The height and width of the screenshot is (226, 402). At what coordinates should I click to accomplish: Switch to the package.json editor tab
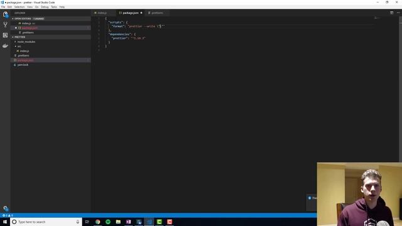(x=131, y=13)
